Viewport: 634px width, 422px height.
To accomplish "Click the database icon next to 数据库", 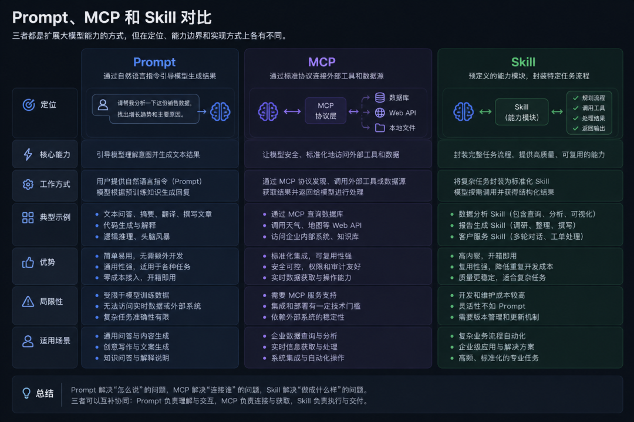I will click(x=380, y=97).
